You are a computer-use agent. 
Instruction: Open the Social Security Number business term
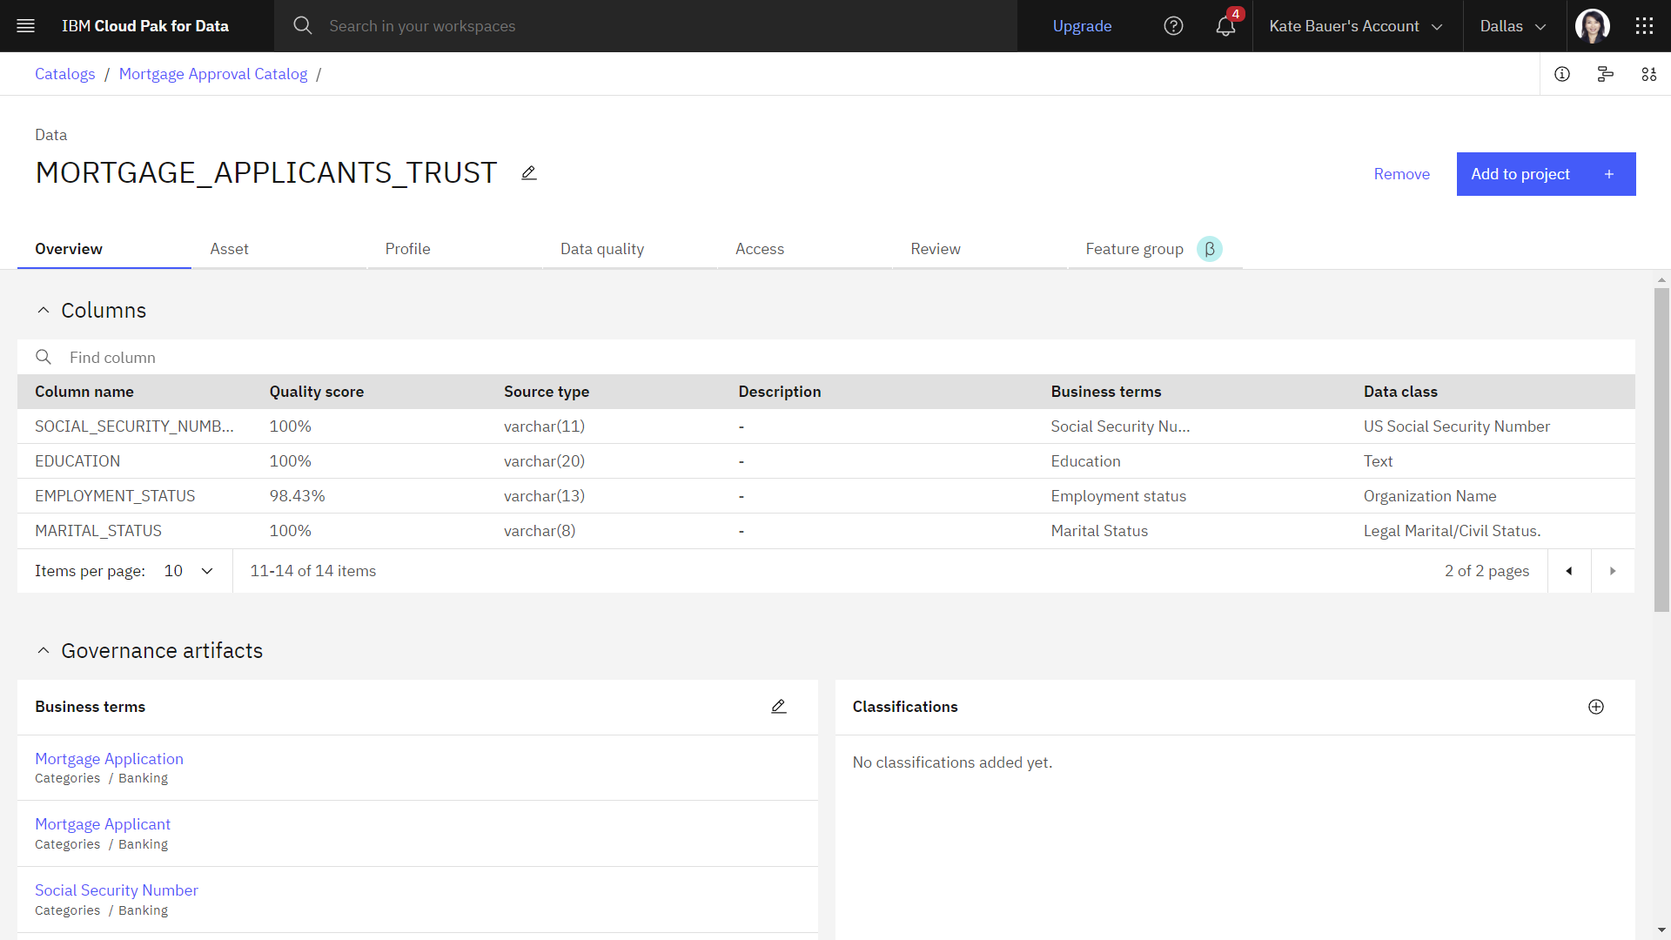pos(117,890)
